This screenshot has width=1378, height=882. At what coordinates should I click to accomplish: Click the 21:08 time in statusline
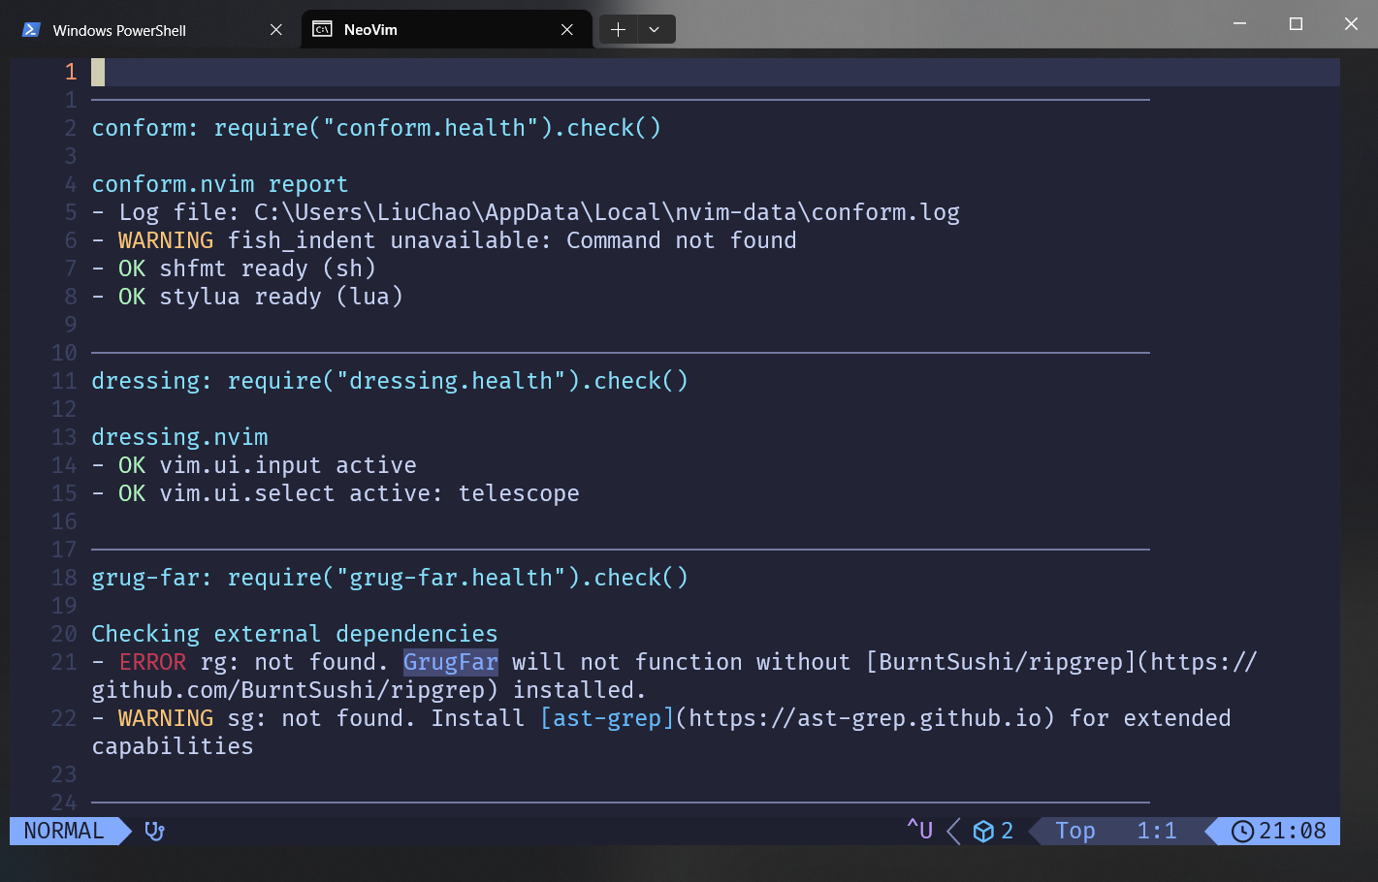tap(1293, 831)
